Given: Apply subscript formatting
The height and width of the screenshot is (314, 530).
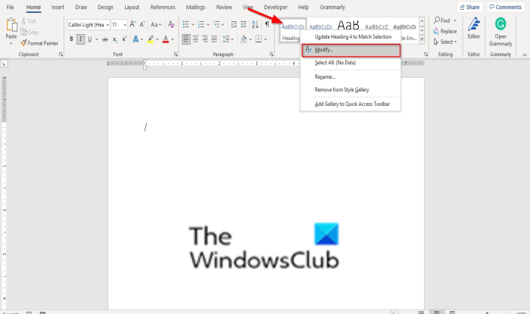Looking at the screenshot, I should point(115,39).
